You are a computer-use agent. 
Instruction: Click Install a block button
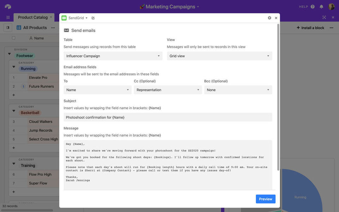pos(310,27)
